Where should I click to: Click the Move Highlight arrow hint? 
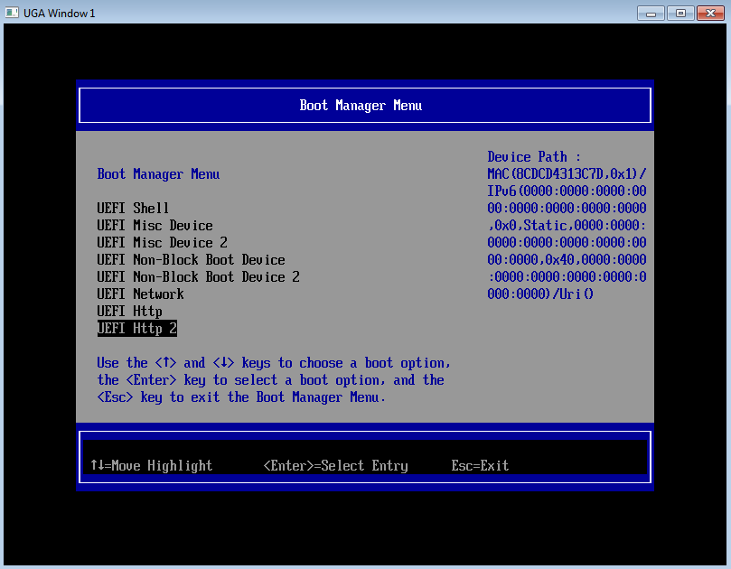pyautogui.click(x=151, y=466)
